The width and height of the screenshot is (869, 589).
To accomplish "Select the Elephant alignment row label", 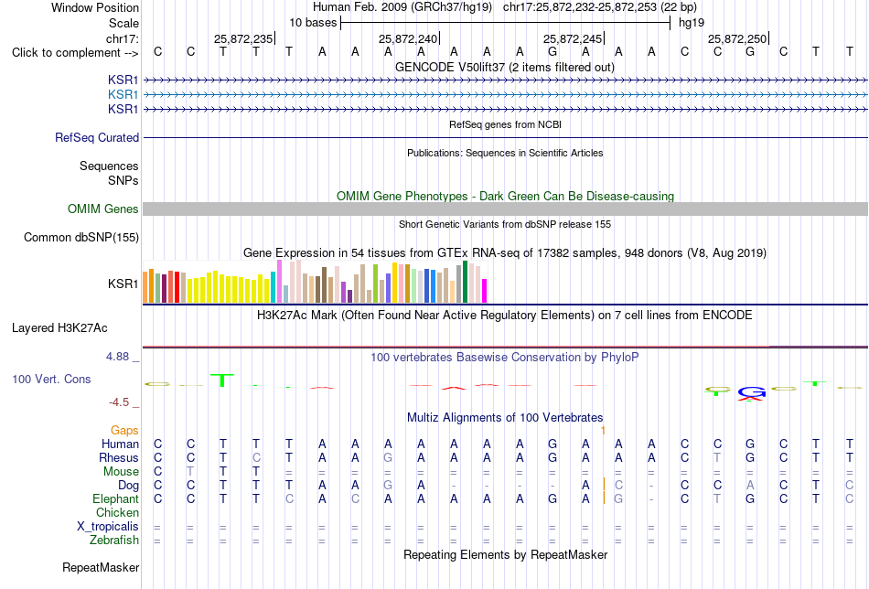I will (115, 498).
